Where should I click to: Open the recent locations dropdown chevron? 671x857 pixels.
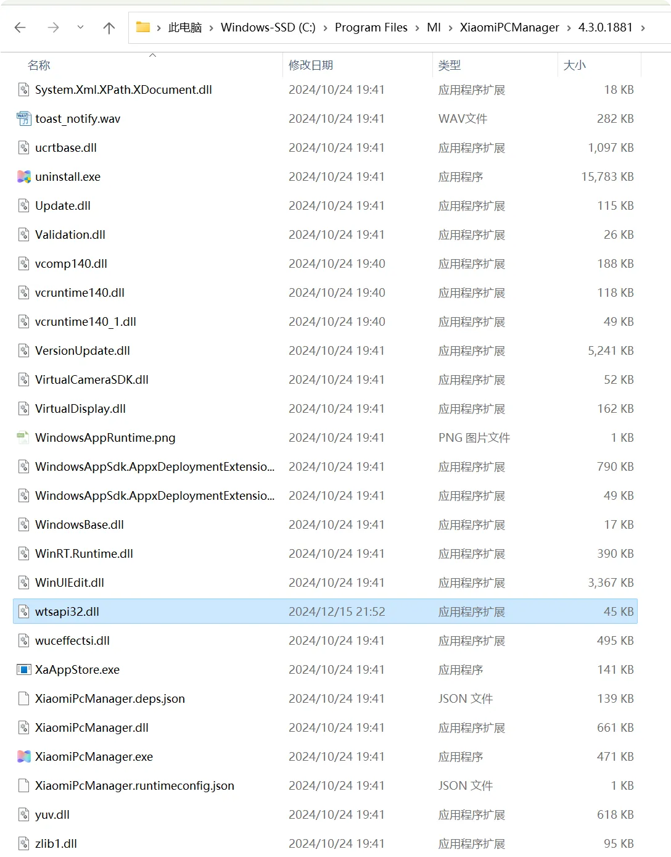click(x=80, y=28)
